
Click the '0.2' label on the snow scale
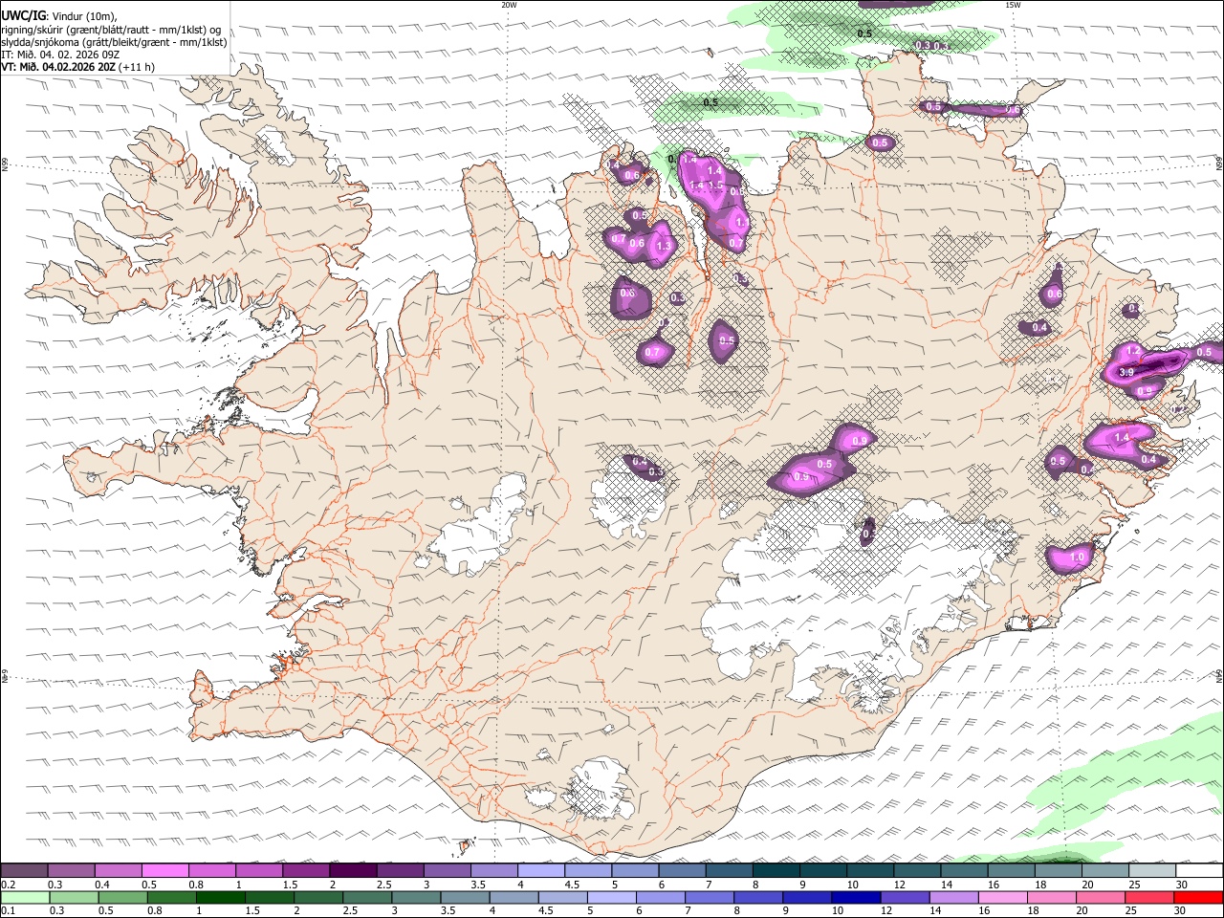[x=9, y=885]
